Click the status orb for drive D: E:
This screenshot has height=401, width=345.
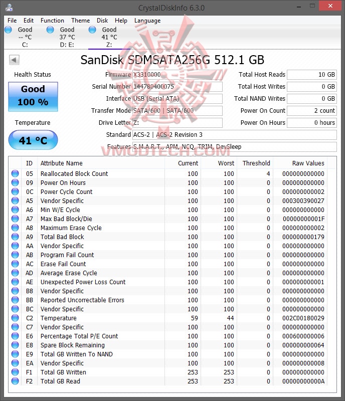point(50,30)
